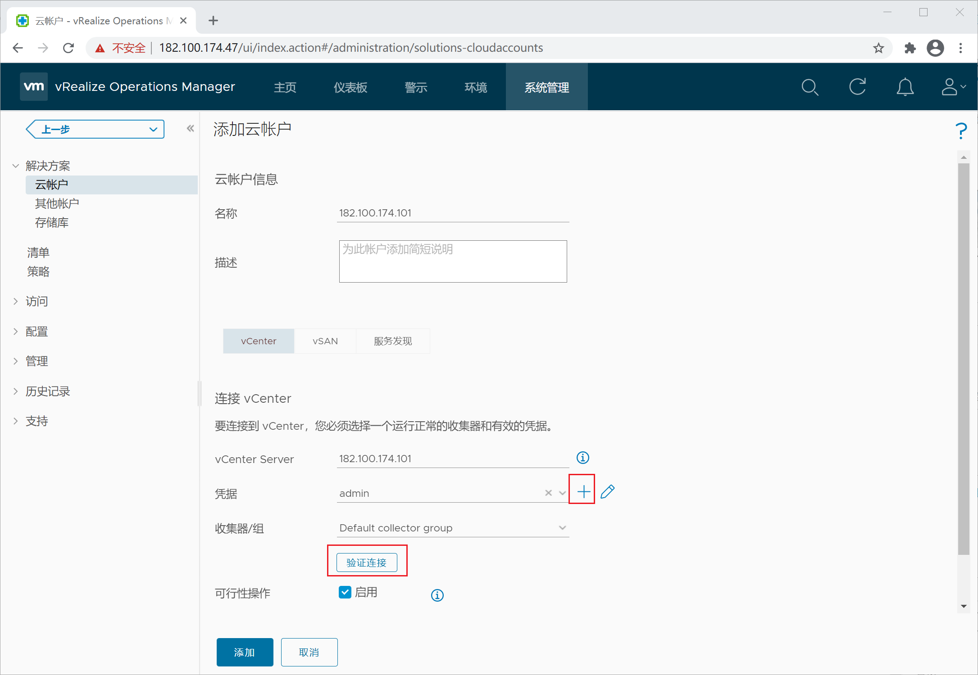The image size is (978, 675).
Task: Click the blue help question mark
Action: pyautogui.click(x=961, y=131)
